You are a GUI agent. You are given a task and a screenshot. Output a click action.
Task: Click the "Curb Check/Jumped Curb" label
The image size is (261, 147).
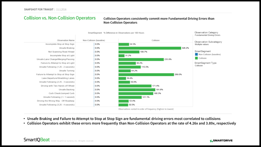pyautogui.click(x=62, y=93)
